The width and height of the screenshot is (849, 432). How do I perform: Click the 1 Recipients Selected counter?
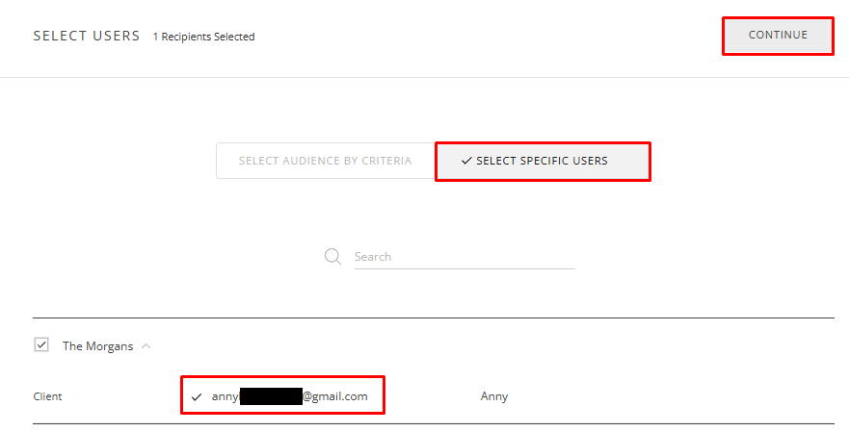203,37
